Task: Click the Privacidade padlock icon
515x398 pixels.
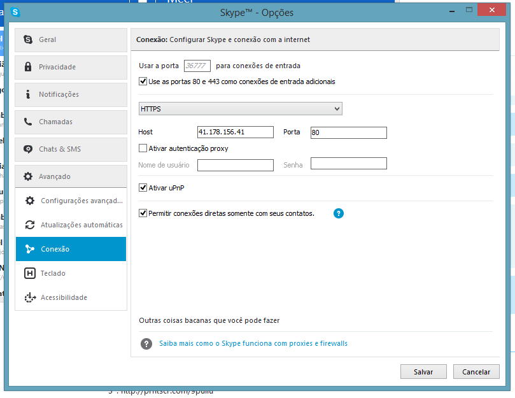Action: click(x=28, y=67)
